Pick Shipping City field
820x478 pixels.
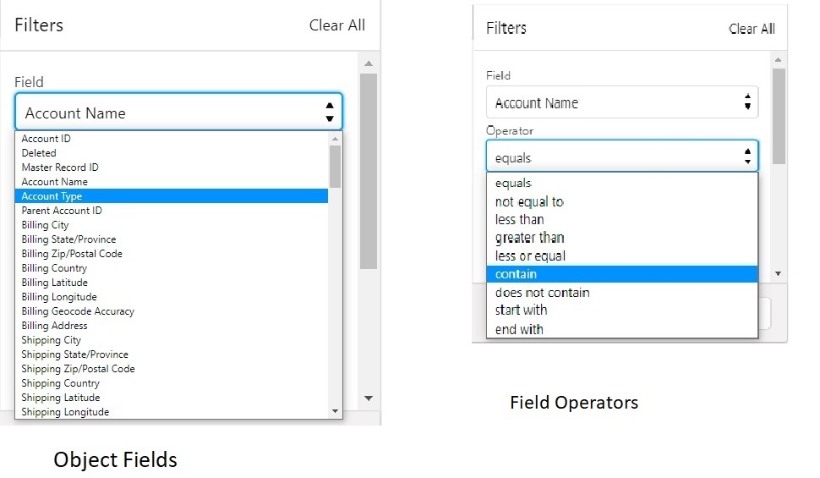pyautogui.click(x=172, y=340)
